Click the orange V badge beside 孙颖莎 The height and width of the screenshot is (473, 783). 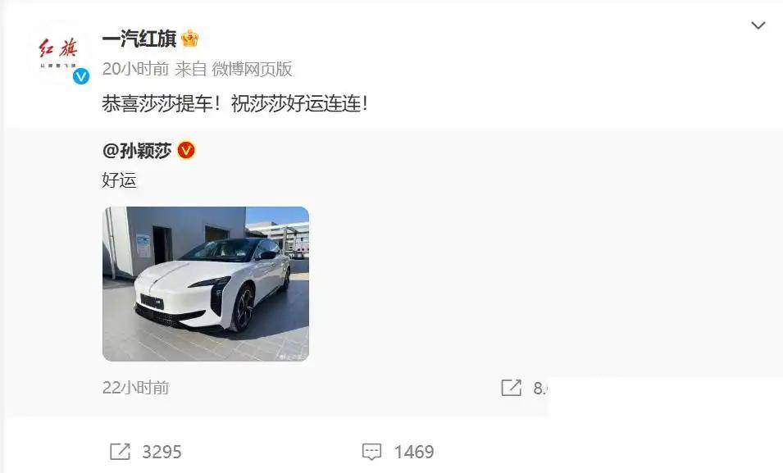pos(186,150)
